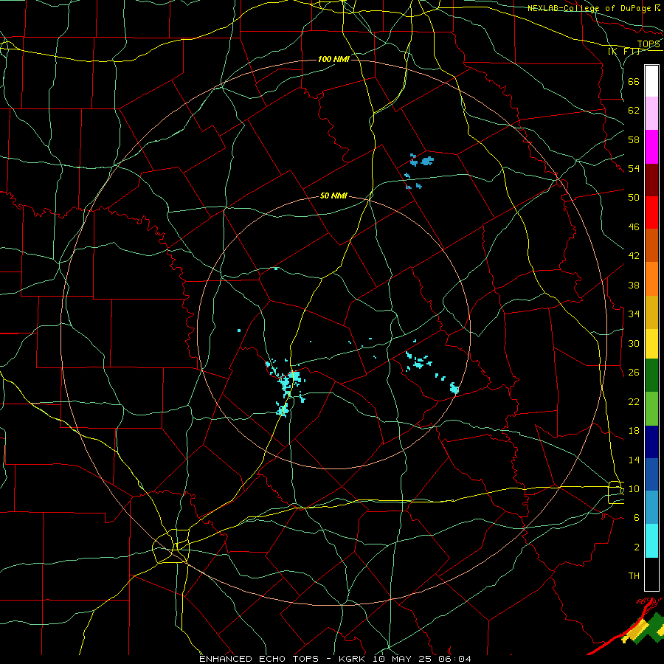
Task: Click the Enhanced Echo Tops KGRK timestamp caption
Action: [335, 659]
